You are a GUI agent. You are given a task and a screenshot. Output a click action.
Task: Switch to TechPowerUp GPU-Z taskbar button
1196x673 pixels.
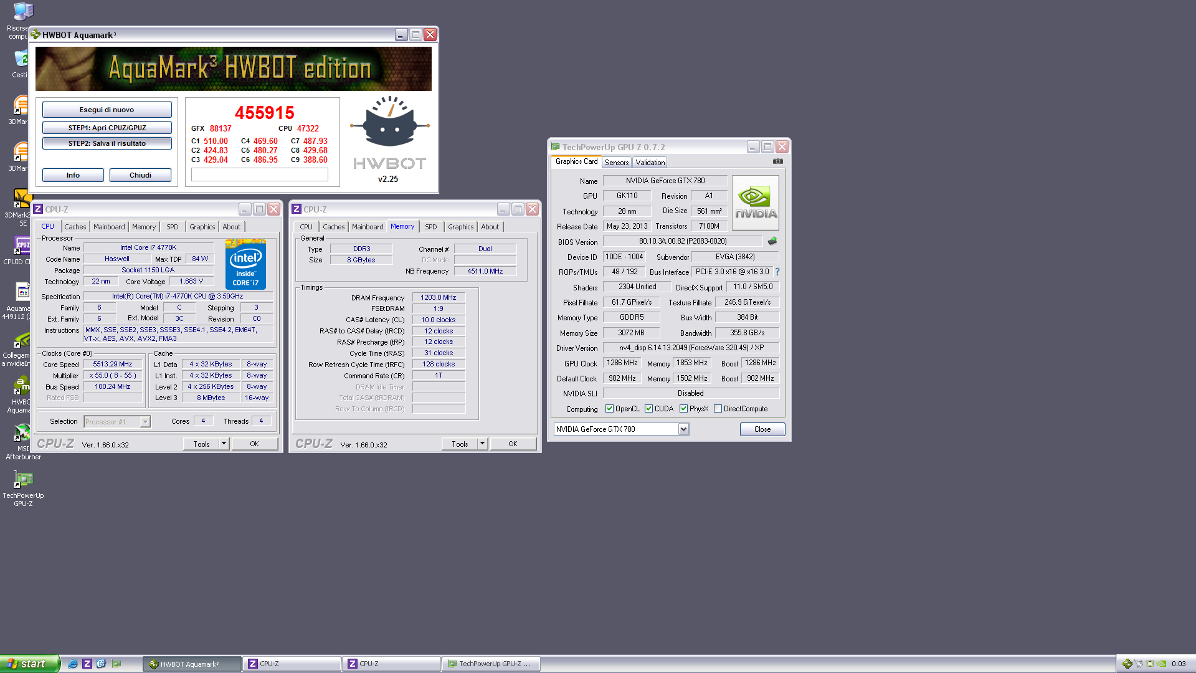point(491,664)
